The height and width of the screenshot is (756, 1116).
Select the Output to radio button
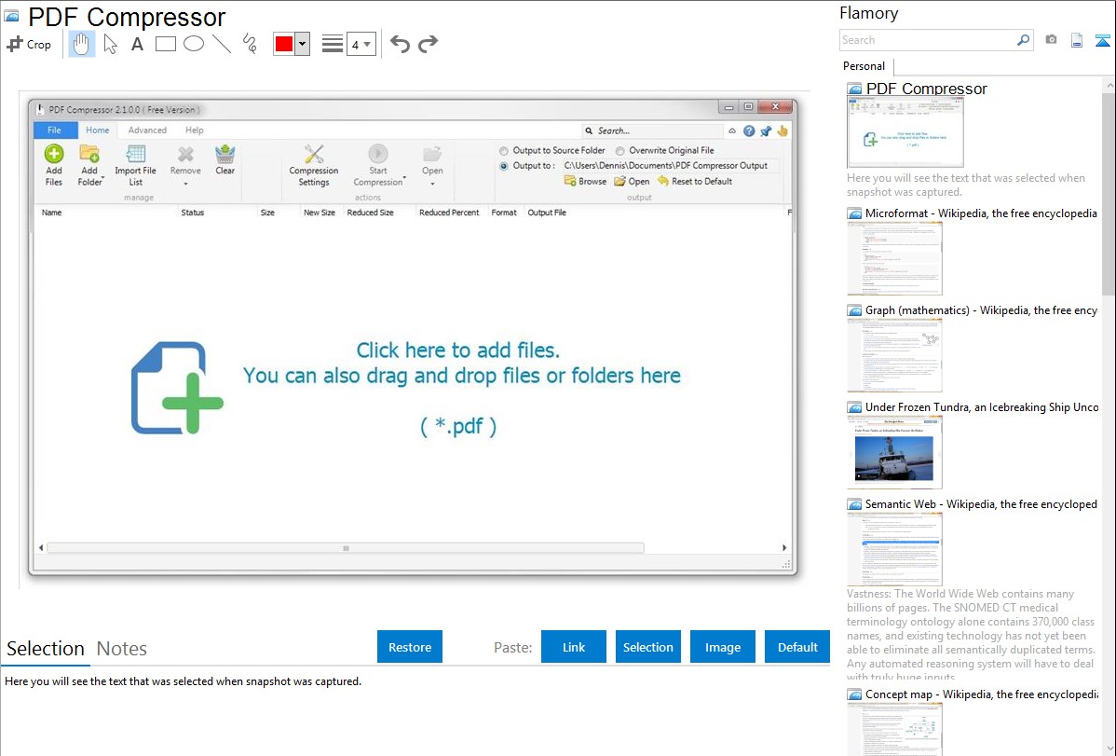pos(504,166)
